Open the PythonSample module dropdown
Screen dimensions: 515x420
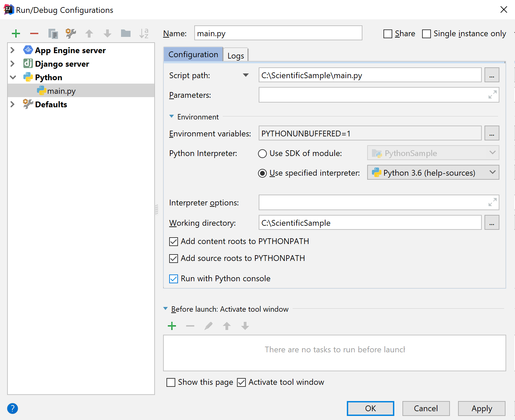pos(433,153)
